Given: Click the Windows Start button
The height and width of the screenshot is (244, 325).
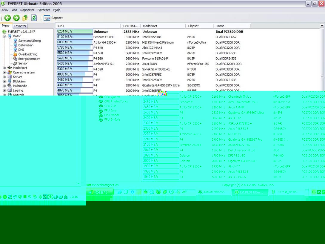Looking at the screenshot, I should tap(100, 192).
